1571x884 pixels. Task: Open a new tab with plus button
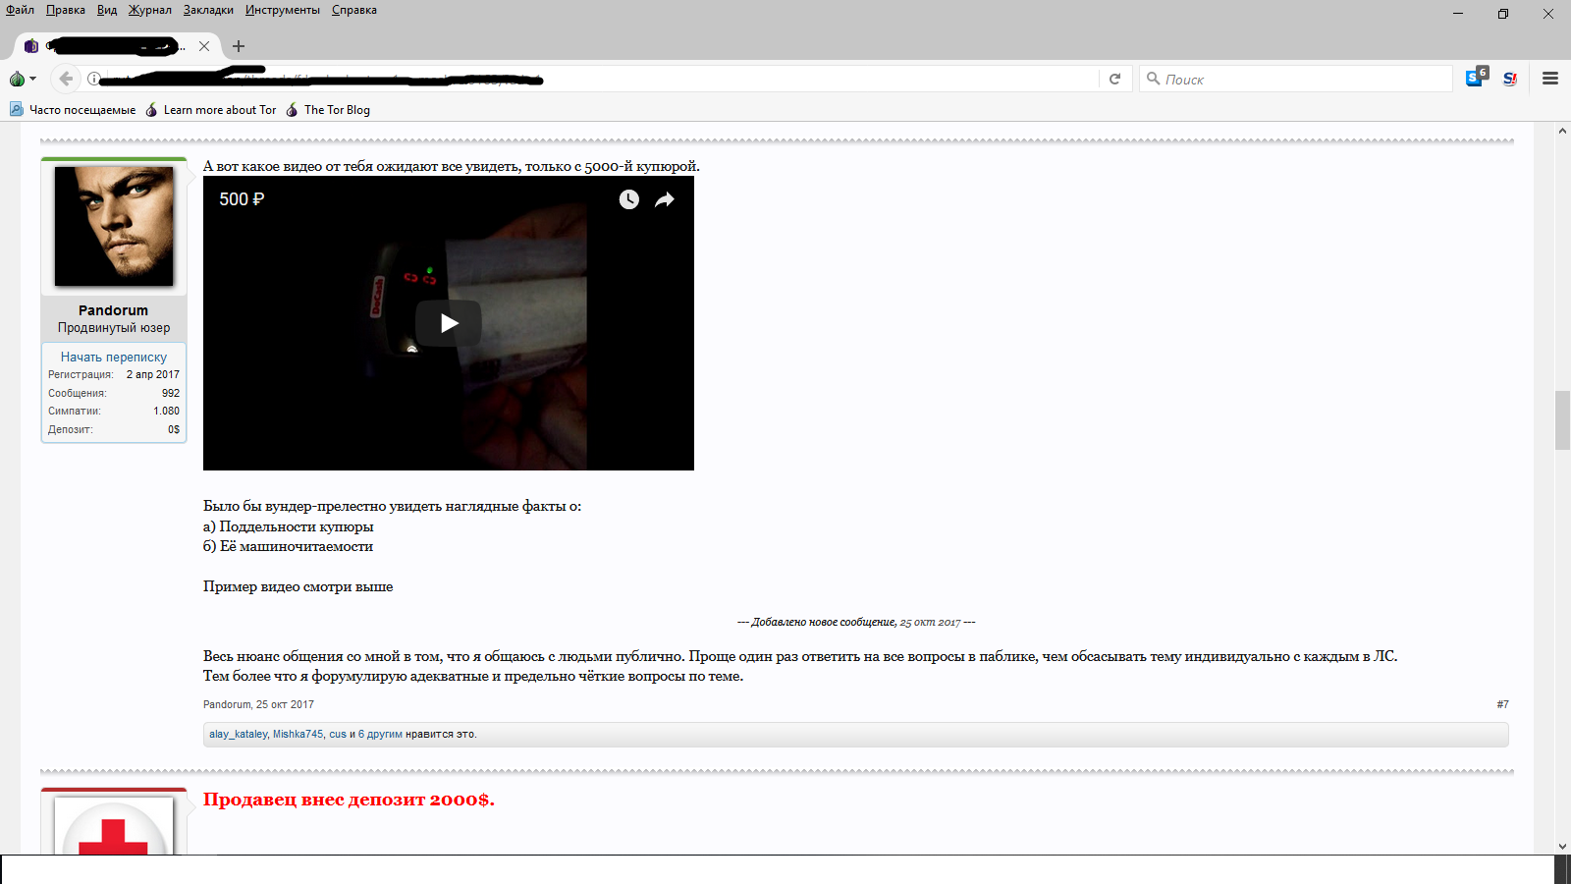239,46
